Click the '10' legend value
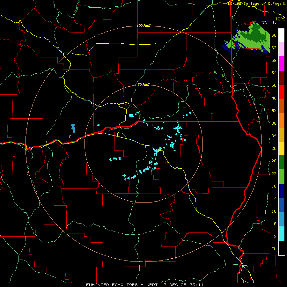The width and height of the screenshot is (287, 287). click(x=274, y=211)
